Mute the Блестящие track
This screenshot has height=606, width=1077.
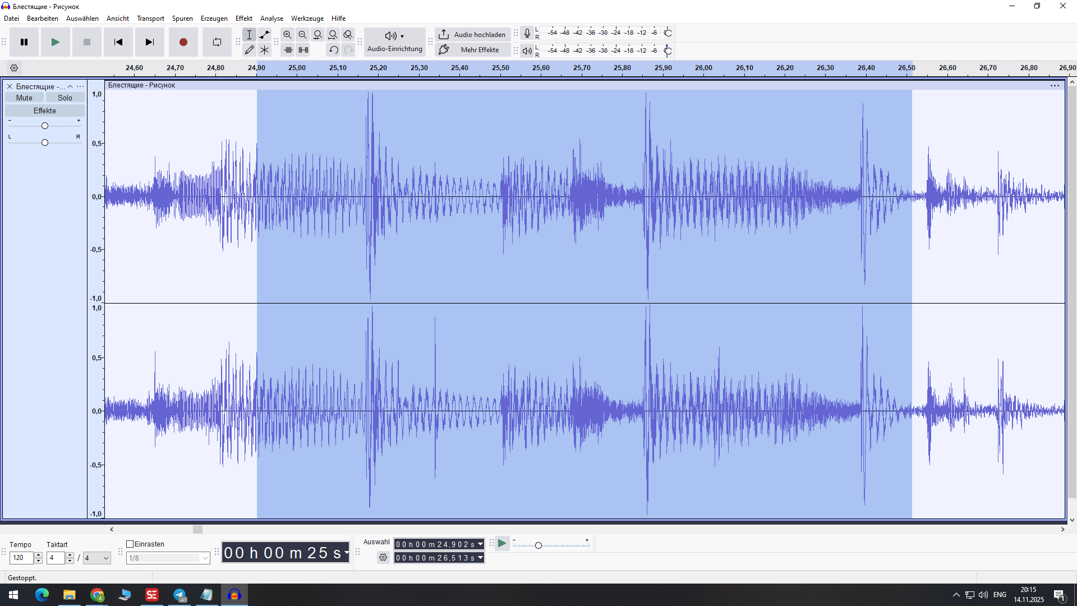[24, 98]
